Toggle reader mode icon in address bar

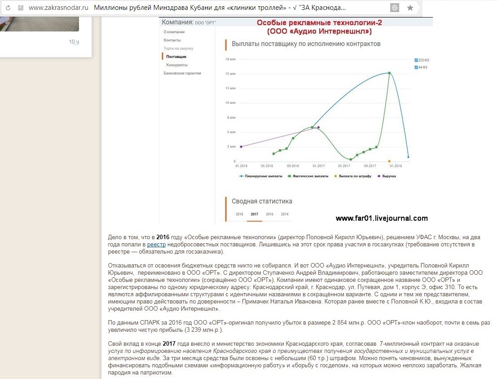click(x=21, y=8)
